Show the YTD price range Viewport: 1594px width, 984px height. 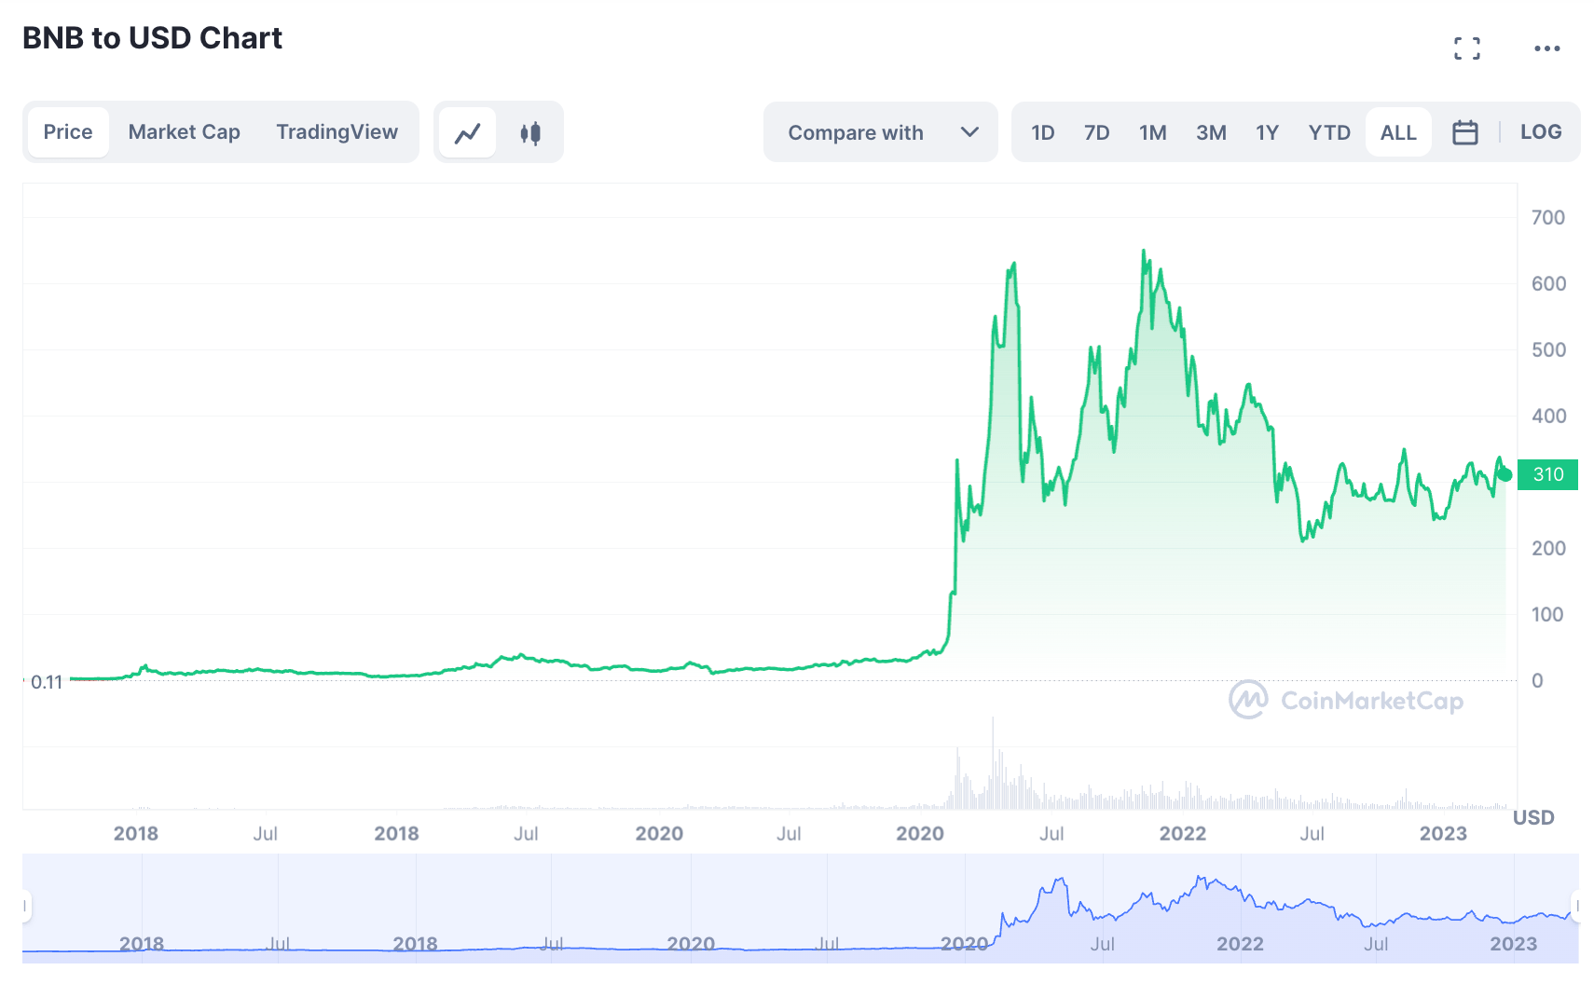[1328, 132]
